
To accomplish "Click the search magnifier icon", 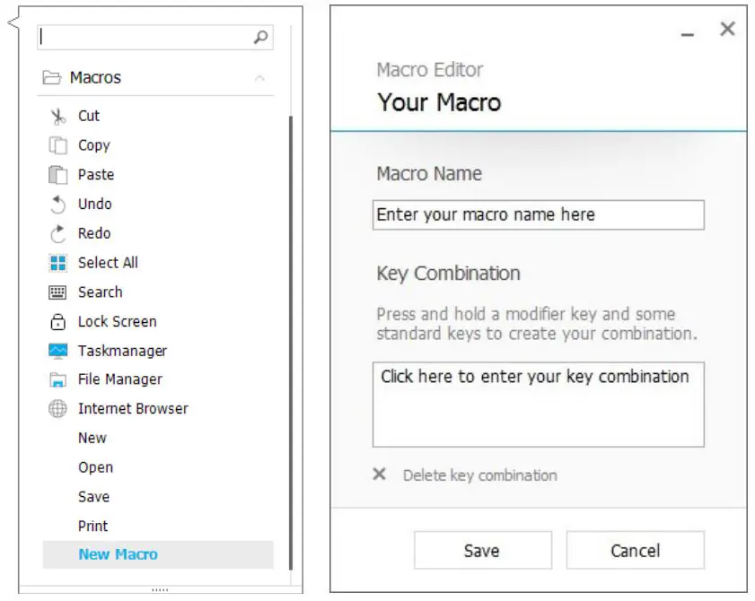I will click(260, 37).
